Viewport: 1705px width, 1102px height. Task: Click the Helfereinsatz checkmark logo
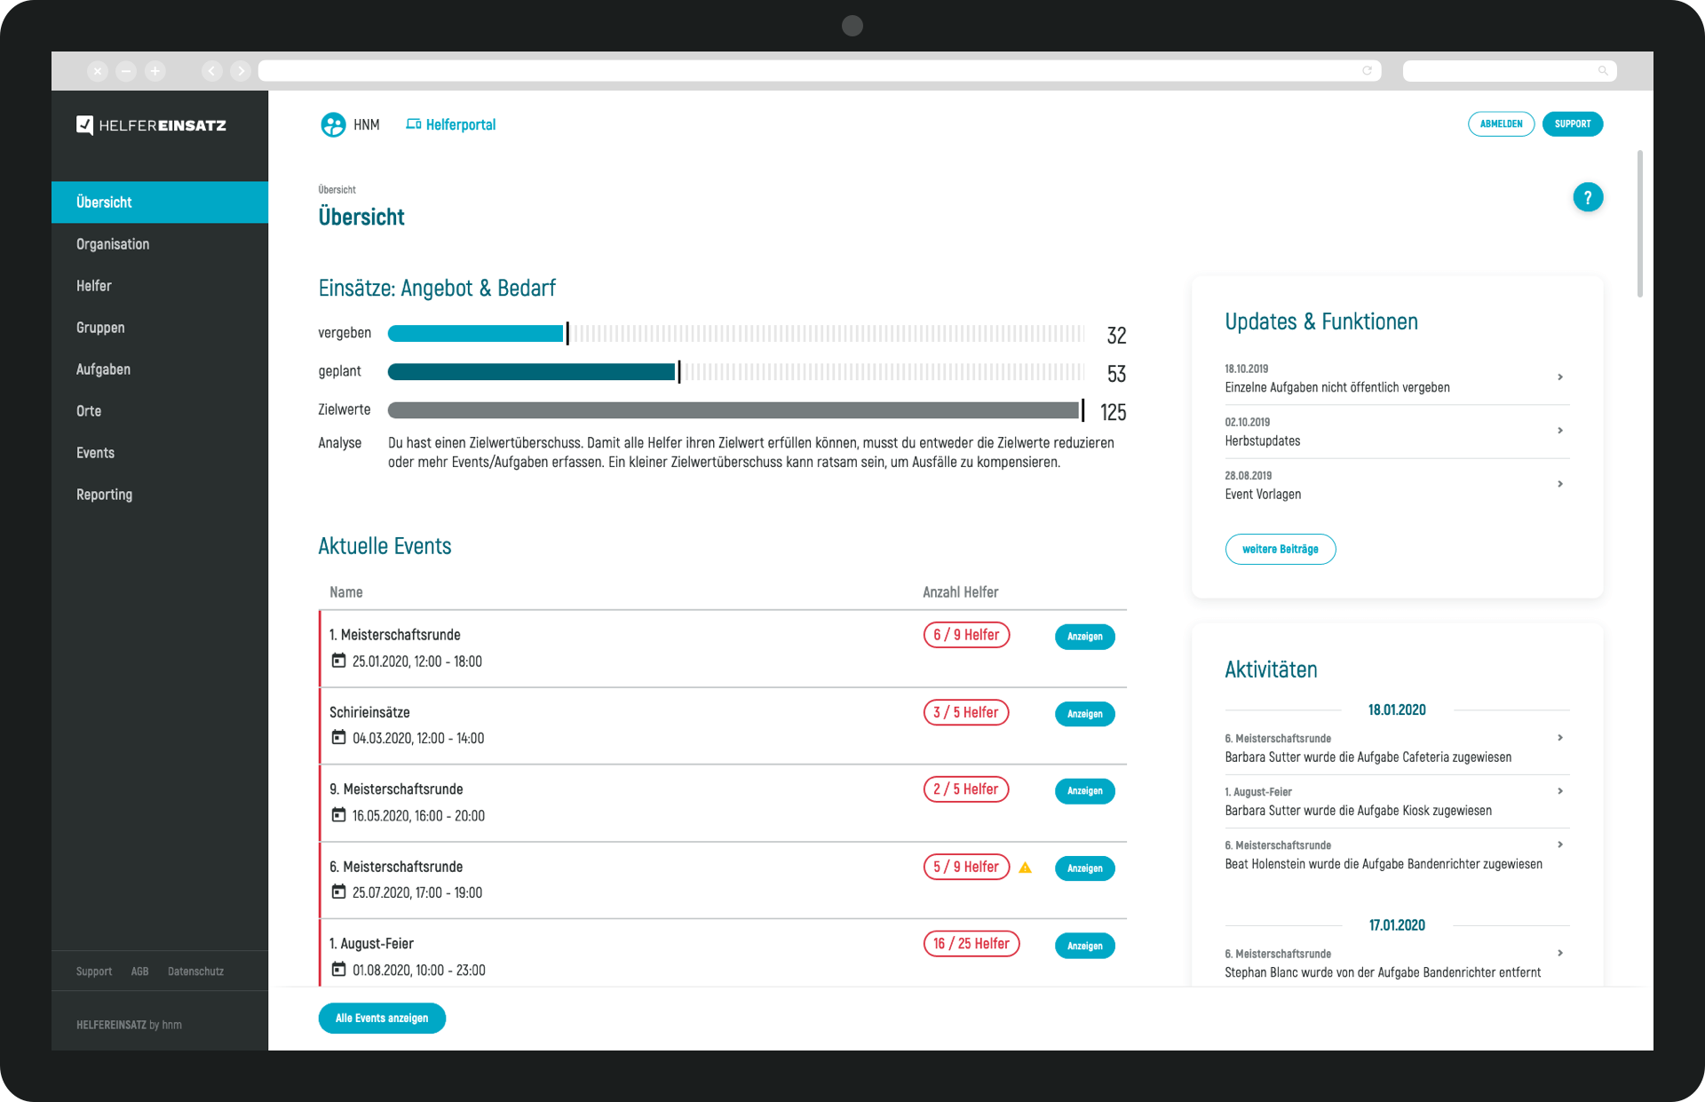pos(85,125)
